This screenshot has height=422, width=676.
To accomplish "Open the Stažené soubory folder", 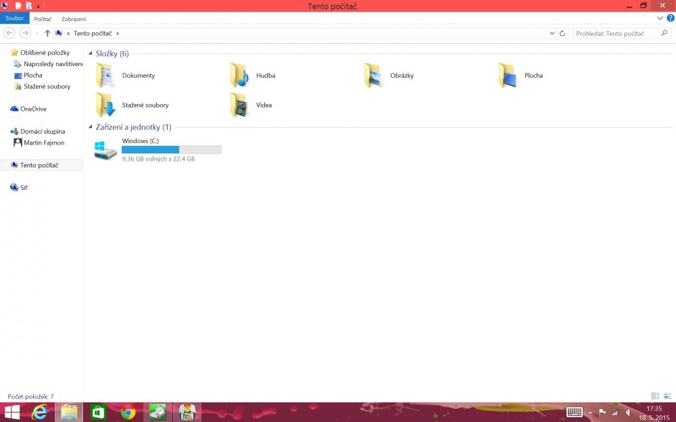I will pyautogui.click(x=146, y=105).
